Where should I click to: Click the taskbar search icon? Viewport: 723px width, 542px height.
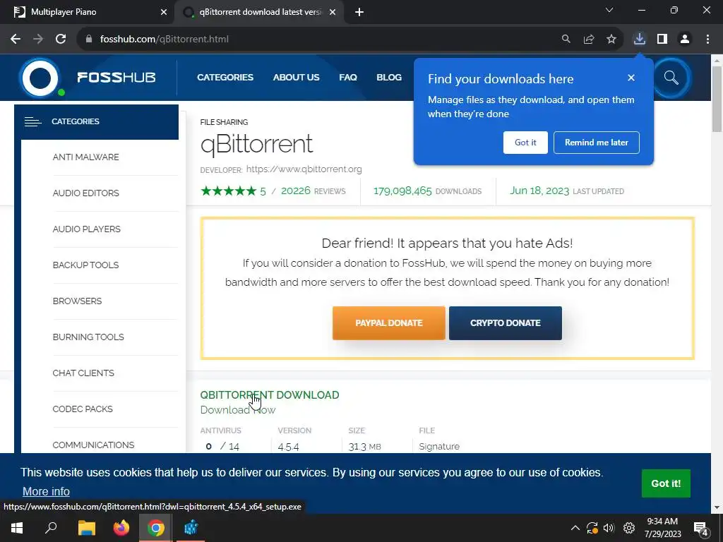pyautogui.click(x=51, y=528)
